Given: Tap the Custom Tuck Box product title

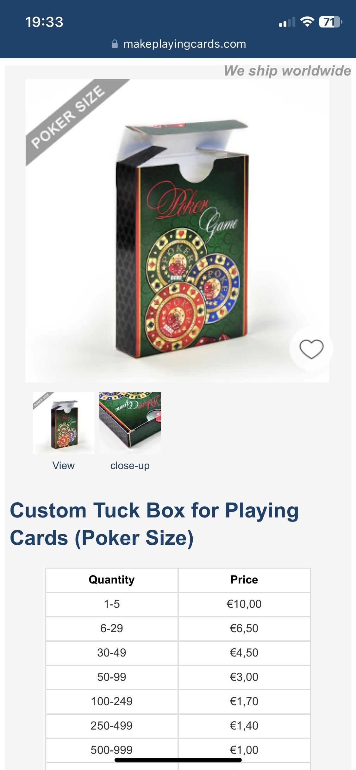Looking at the screenshot, I should (154, 524).
